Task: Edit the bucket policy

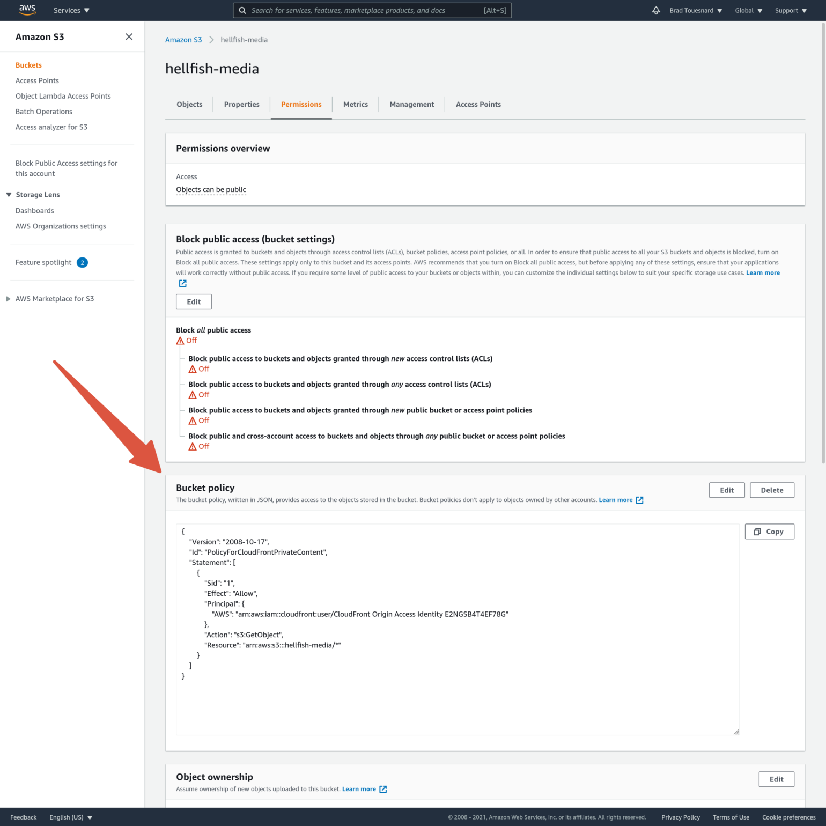Action: coord(726,490)
